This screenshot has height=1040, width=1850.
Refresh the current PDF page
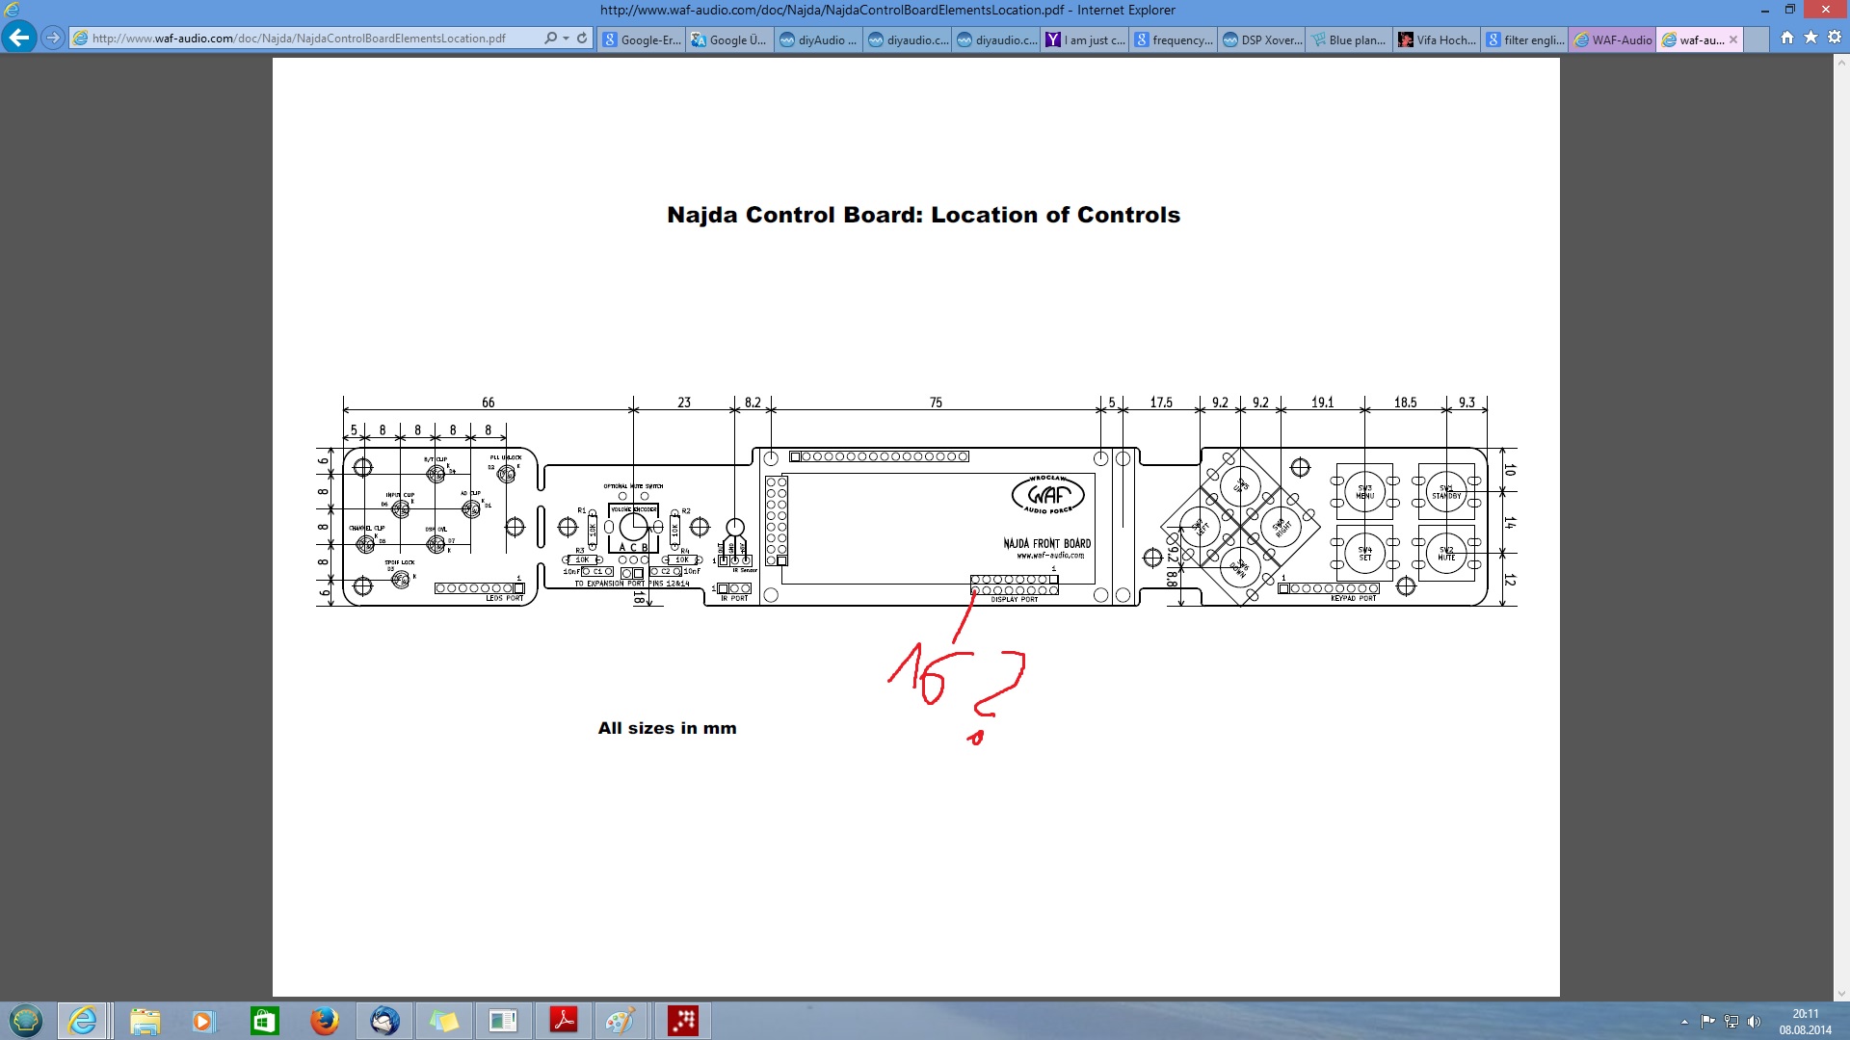pyautogui.click(x=582, y=39)
